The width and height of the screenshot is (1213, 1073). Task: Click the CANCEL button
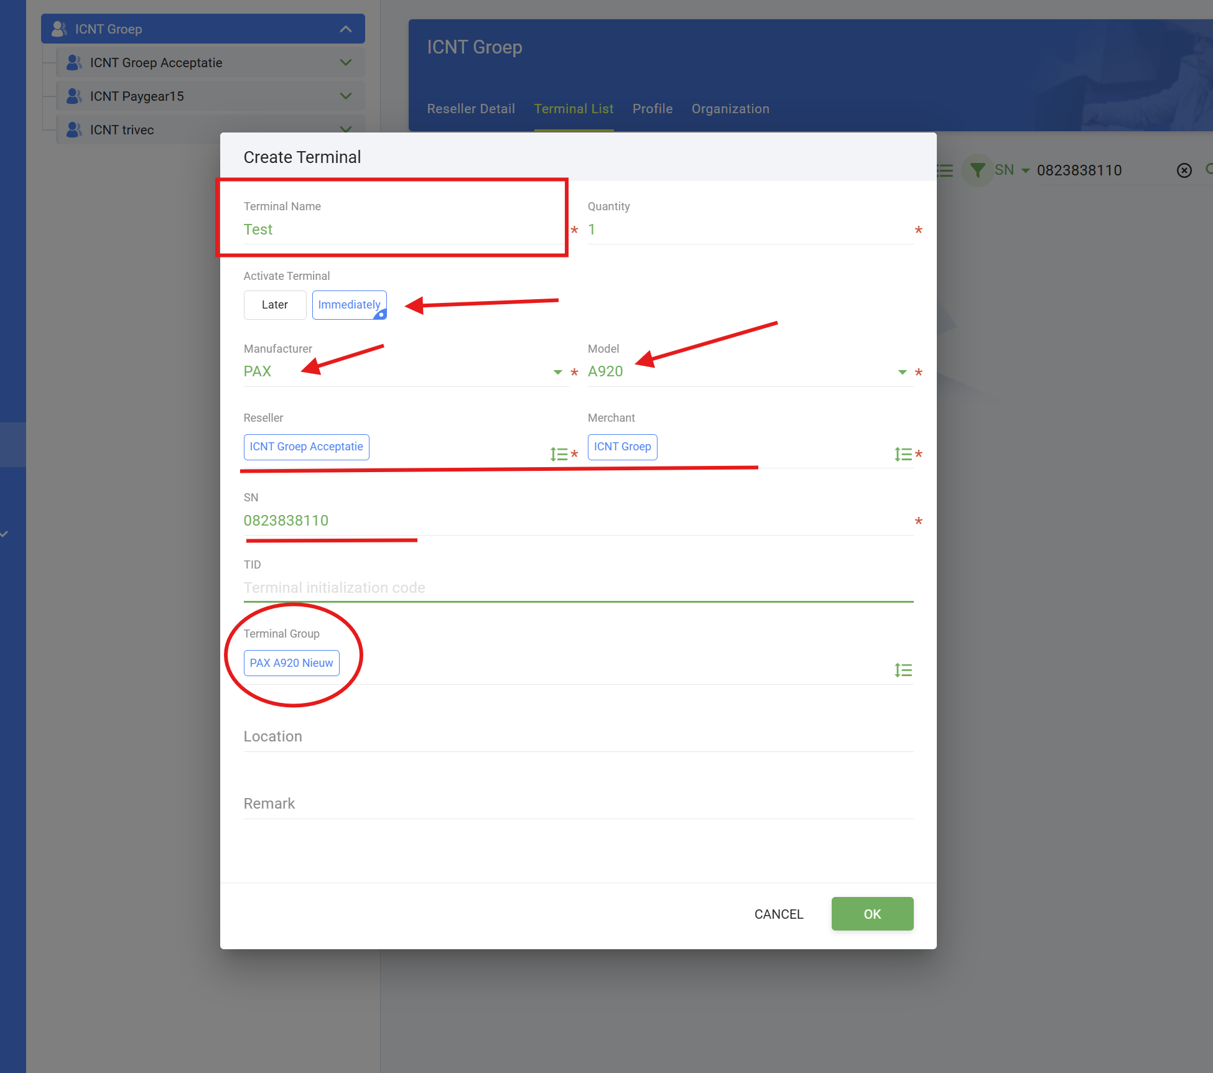pyautogui.click(x=779, y=914)
